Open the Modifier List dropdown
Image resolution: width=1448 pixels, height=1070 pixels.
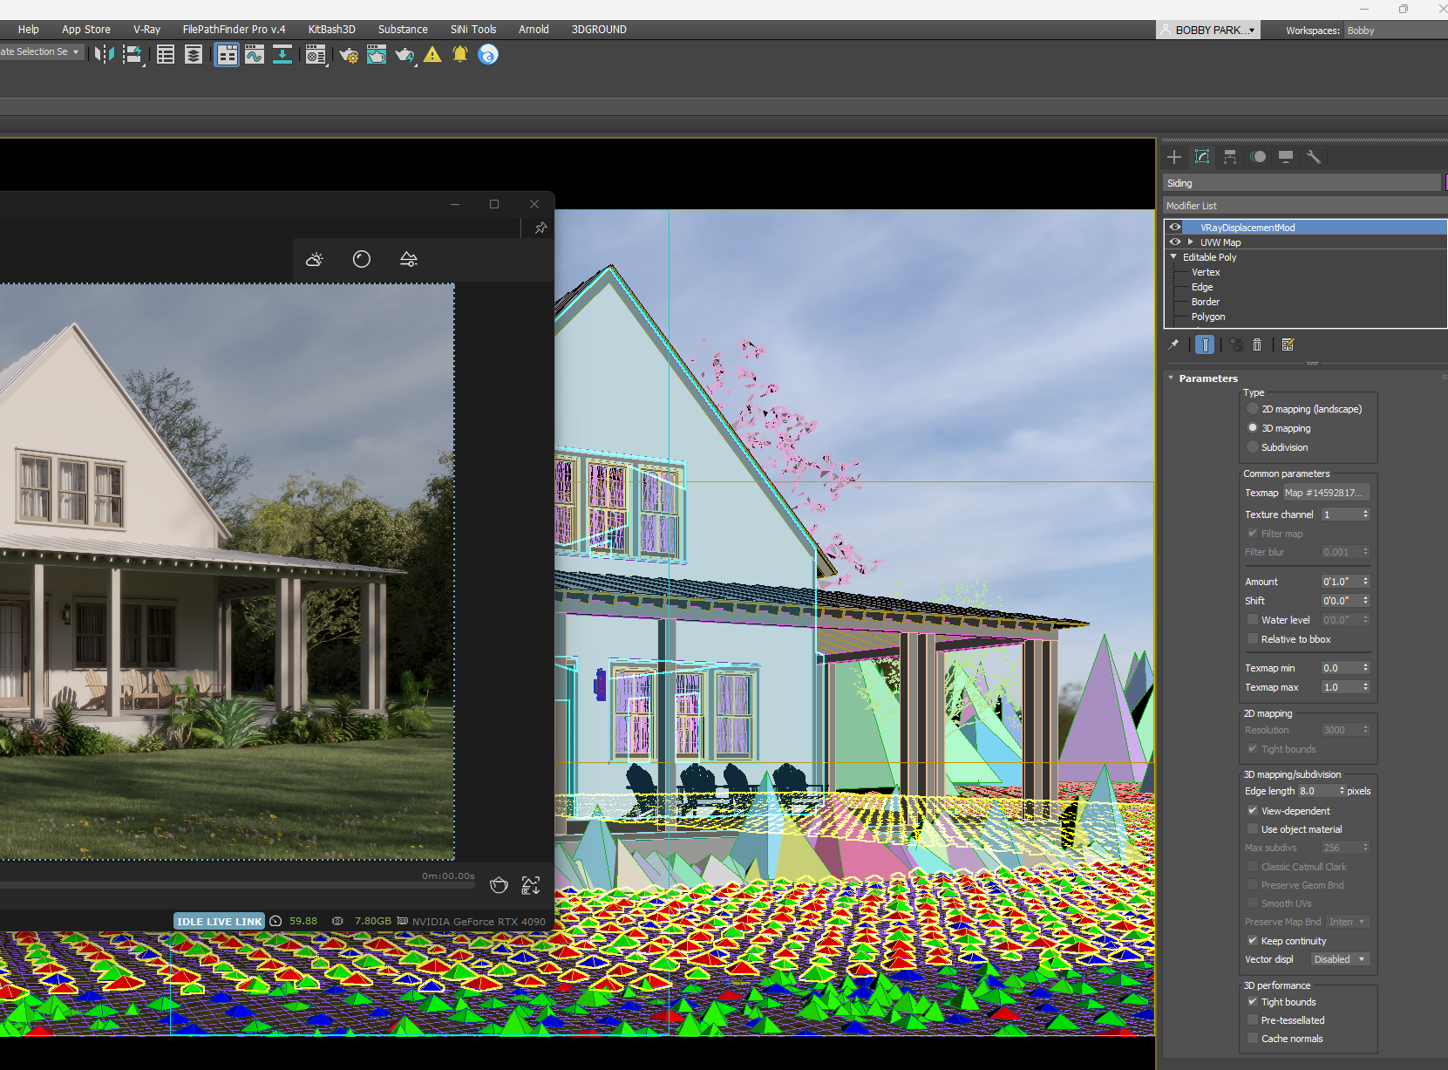pos(1305,206)
